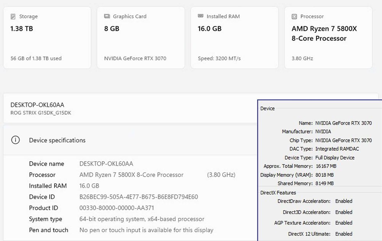Viewport: 382px width, 241px height.
Task: Click the 56 GB used storage text
Action: (36, 58)
